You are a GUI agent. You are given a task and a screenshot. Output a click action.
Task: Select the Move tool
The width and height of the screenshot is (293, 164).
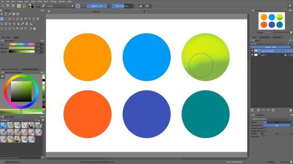click(x=10, y=24)
